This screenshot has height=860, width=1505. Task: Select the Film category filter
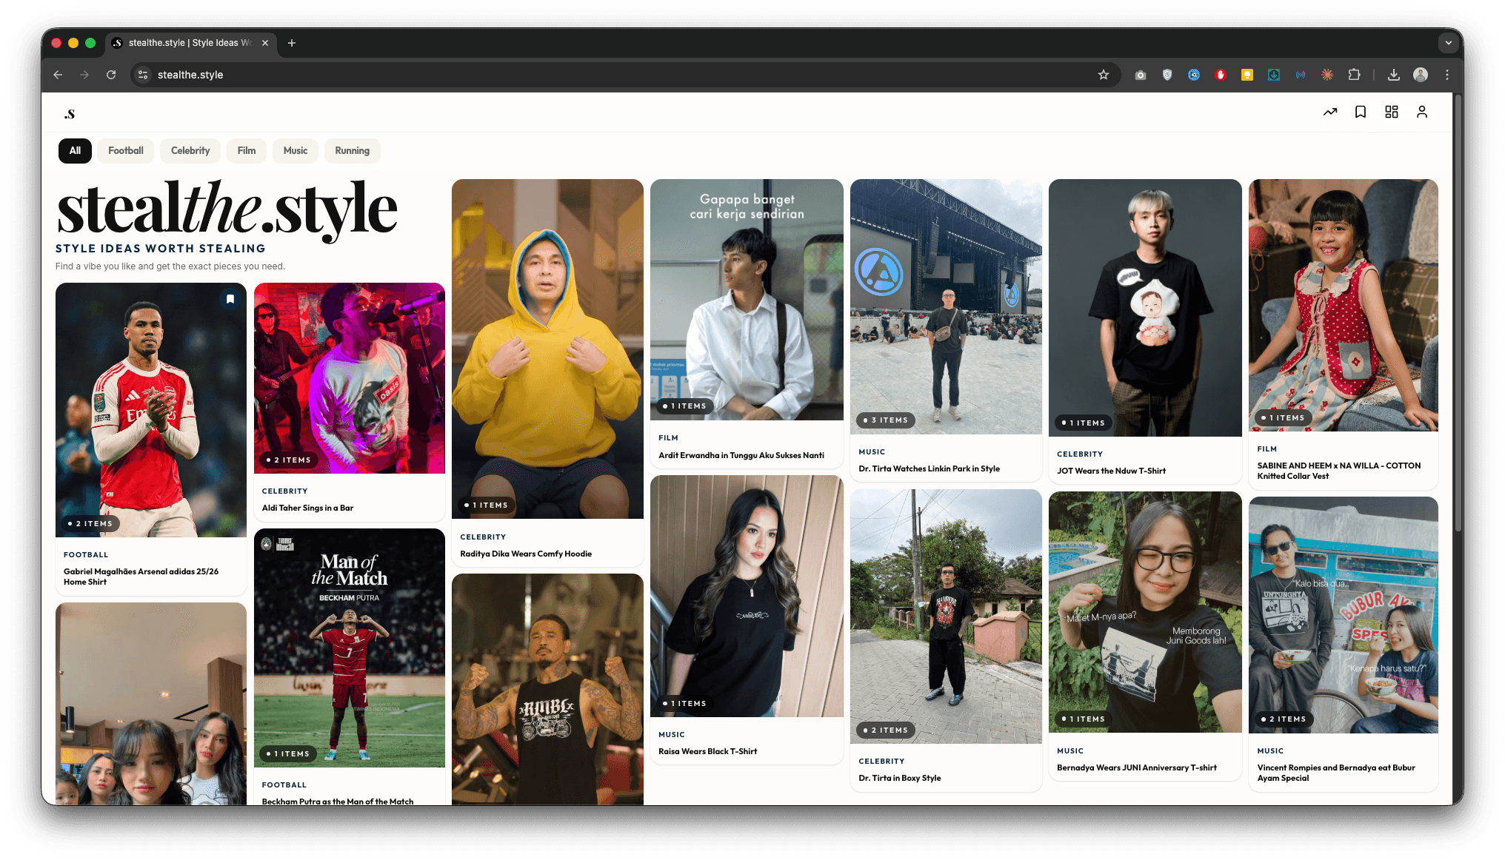tap(247, 151)
